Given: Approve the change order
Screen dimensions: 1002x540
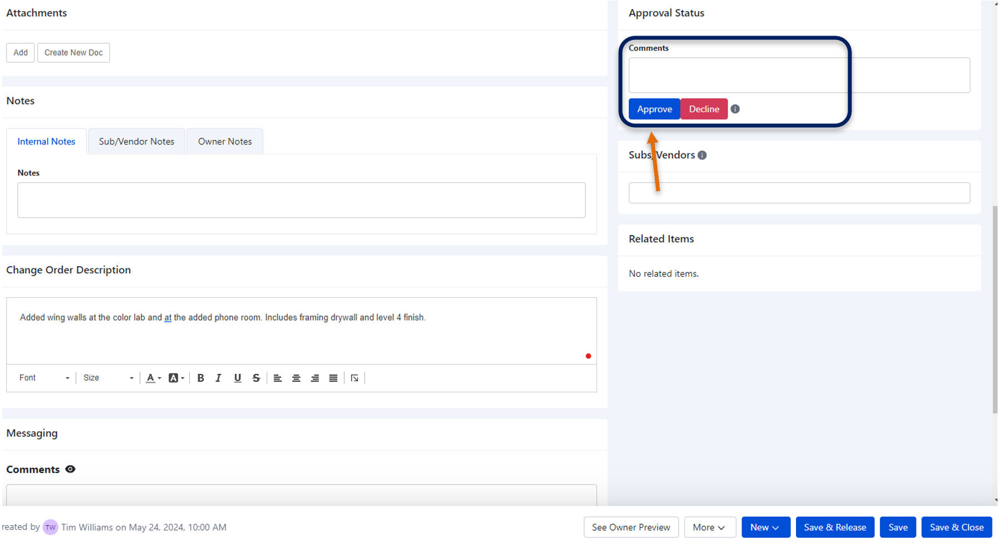Looking at the screenshot, I should [x=654, y=109].
